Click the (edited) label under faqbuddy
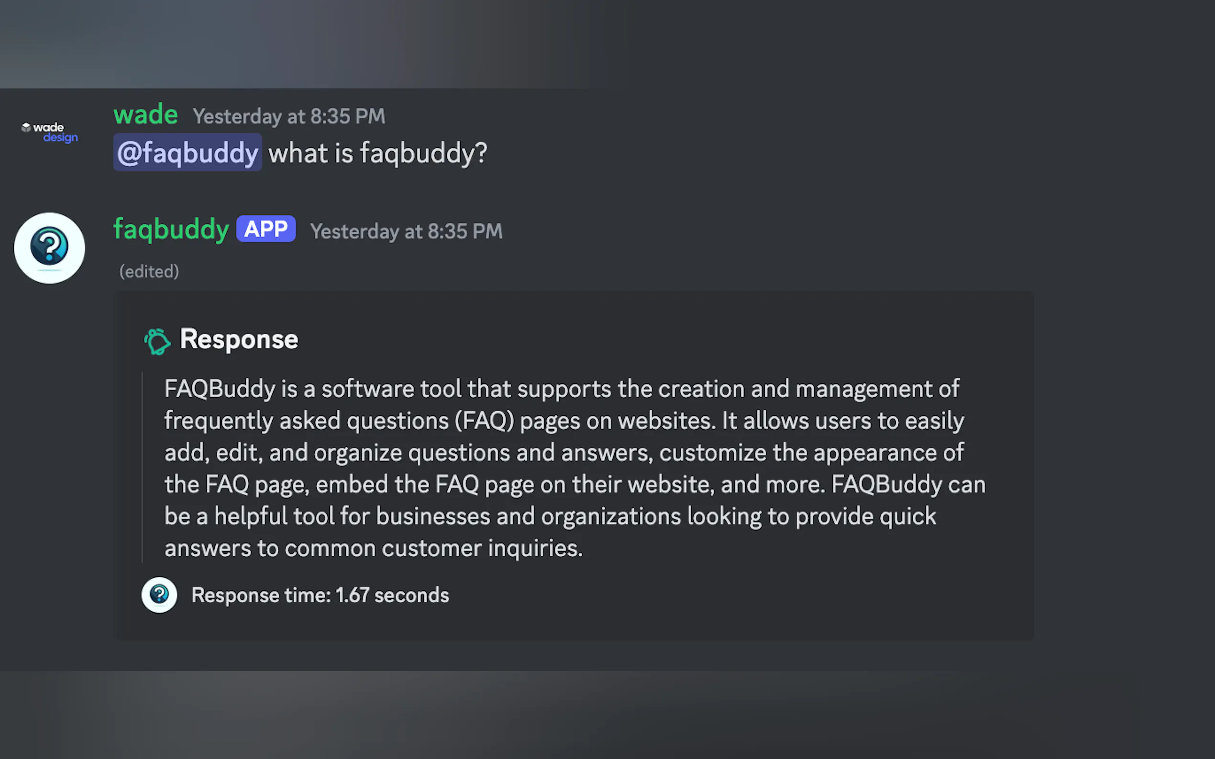The width and height of the screenshot is (1215, 759). pyautogui.click(x=149, y=271)
